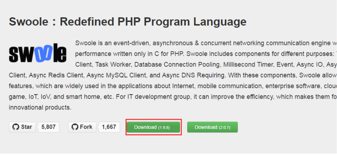The height and width of the screenshot is (155, 337).
Task: Click the "(1.9.8)" version label
Action: 164,127
